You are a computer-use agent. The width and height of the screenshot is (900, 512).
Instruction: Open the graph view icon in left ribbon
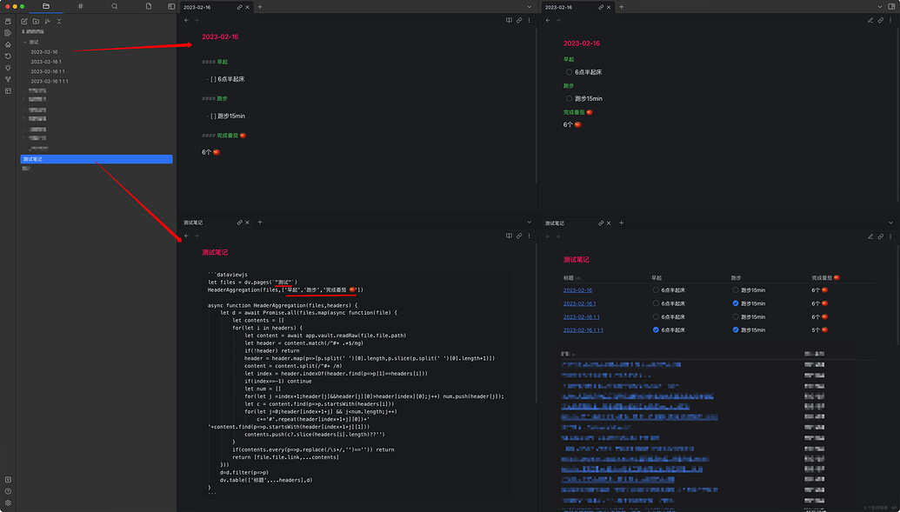8,79
